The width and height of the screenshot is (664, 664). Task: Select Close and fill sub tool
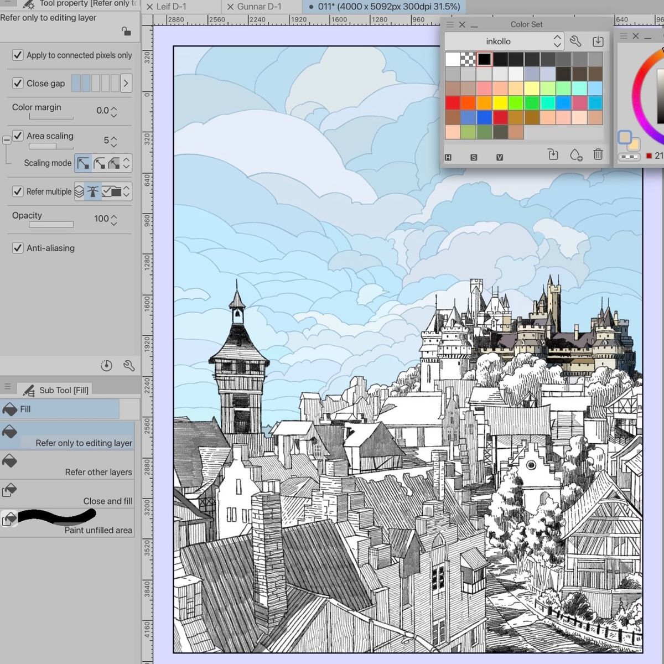coord(67,494)
